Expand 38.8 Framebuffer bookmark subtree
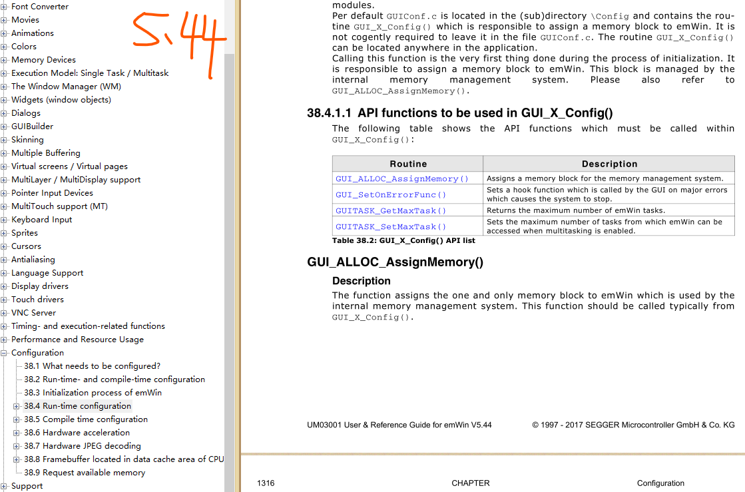 [17, 459]
